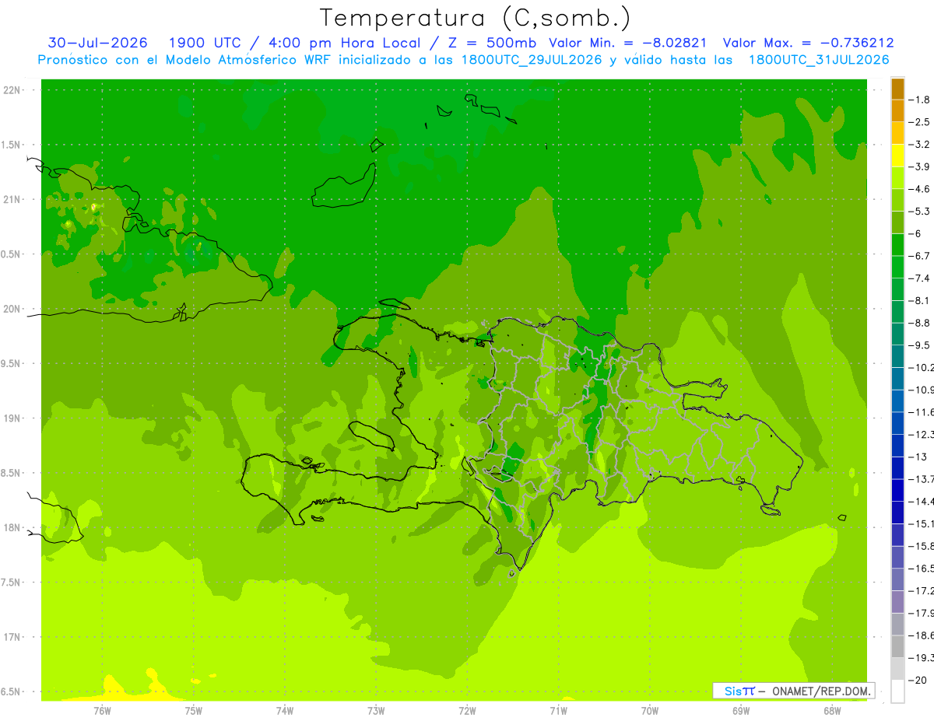The height and width of the screenshot is (721, 934).
Task: Click the '-20' colorbar value
Action: coord(918,680)
